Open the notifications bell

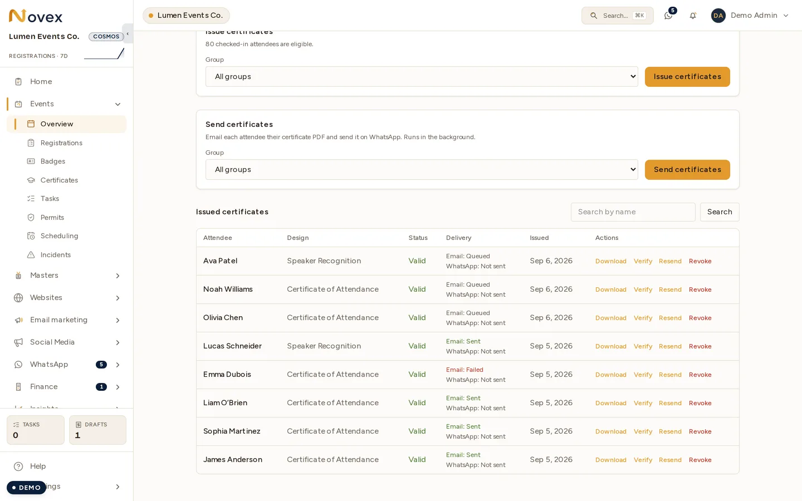(693, 16)
